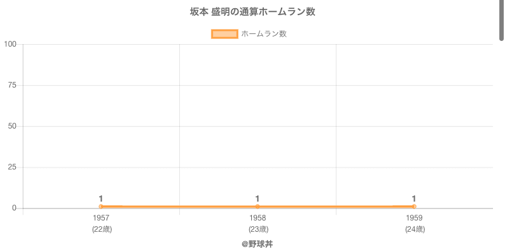Screen dimensions: 505x252
Task: Click the 1959 data point marker
Action: [x=414, y=207]
